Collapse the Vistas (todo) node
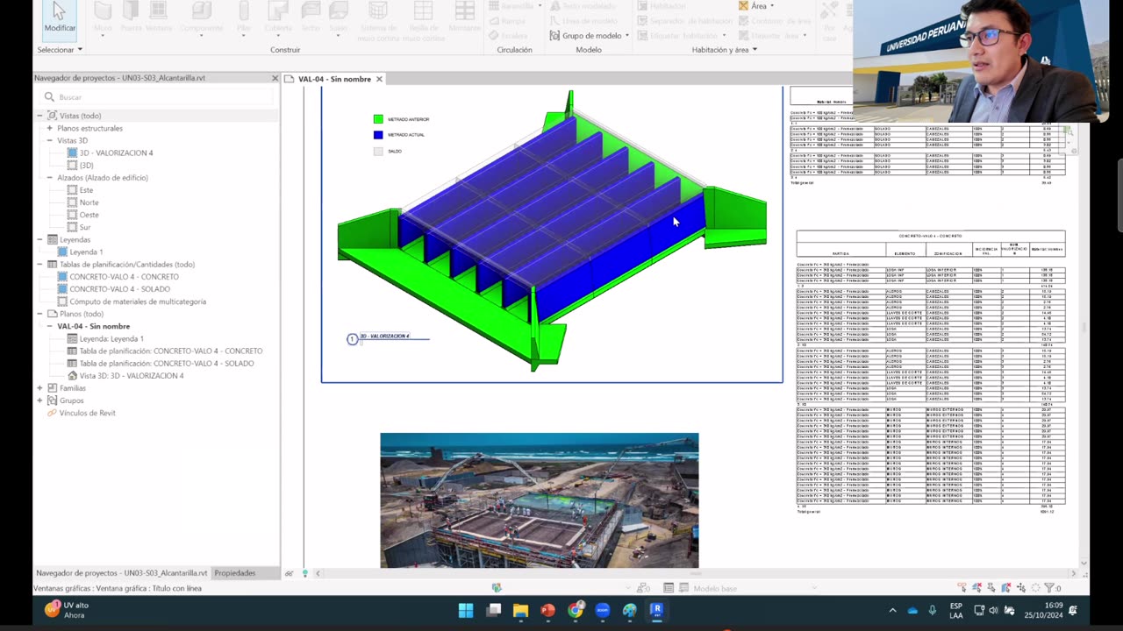The width and height of the screenshot is (1123, 631). [x=39, y=116]
